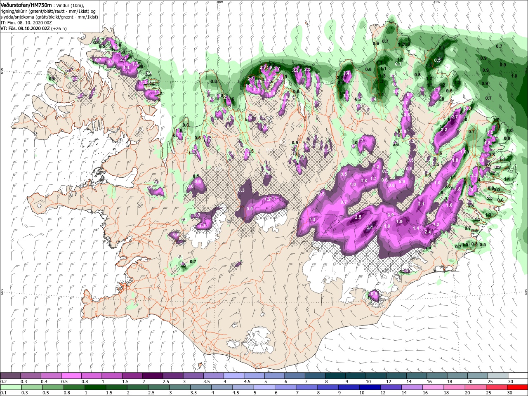Click the '20W' longitude label on the top edge
The image size is (528, 396).
pos(219,2)
